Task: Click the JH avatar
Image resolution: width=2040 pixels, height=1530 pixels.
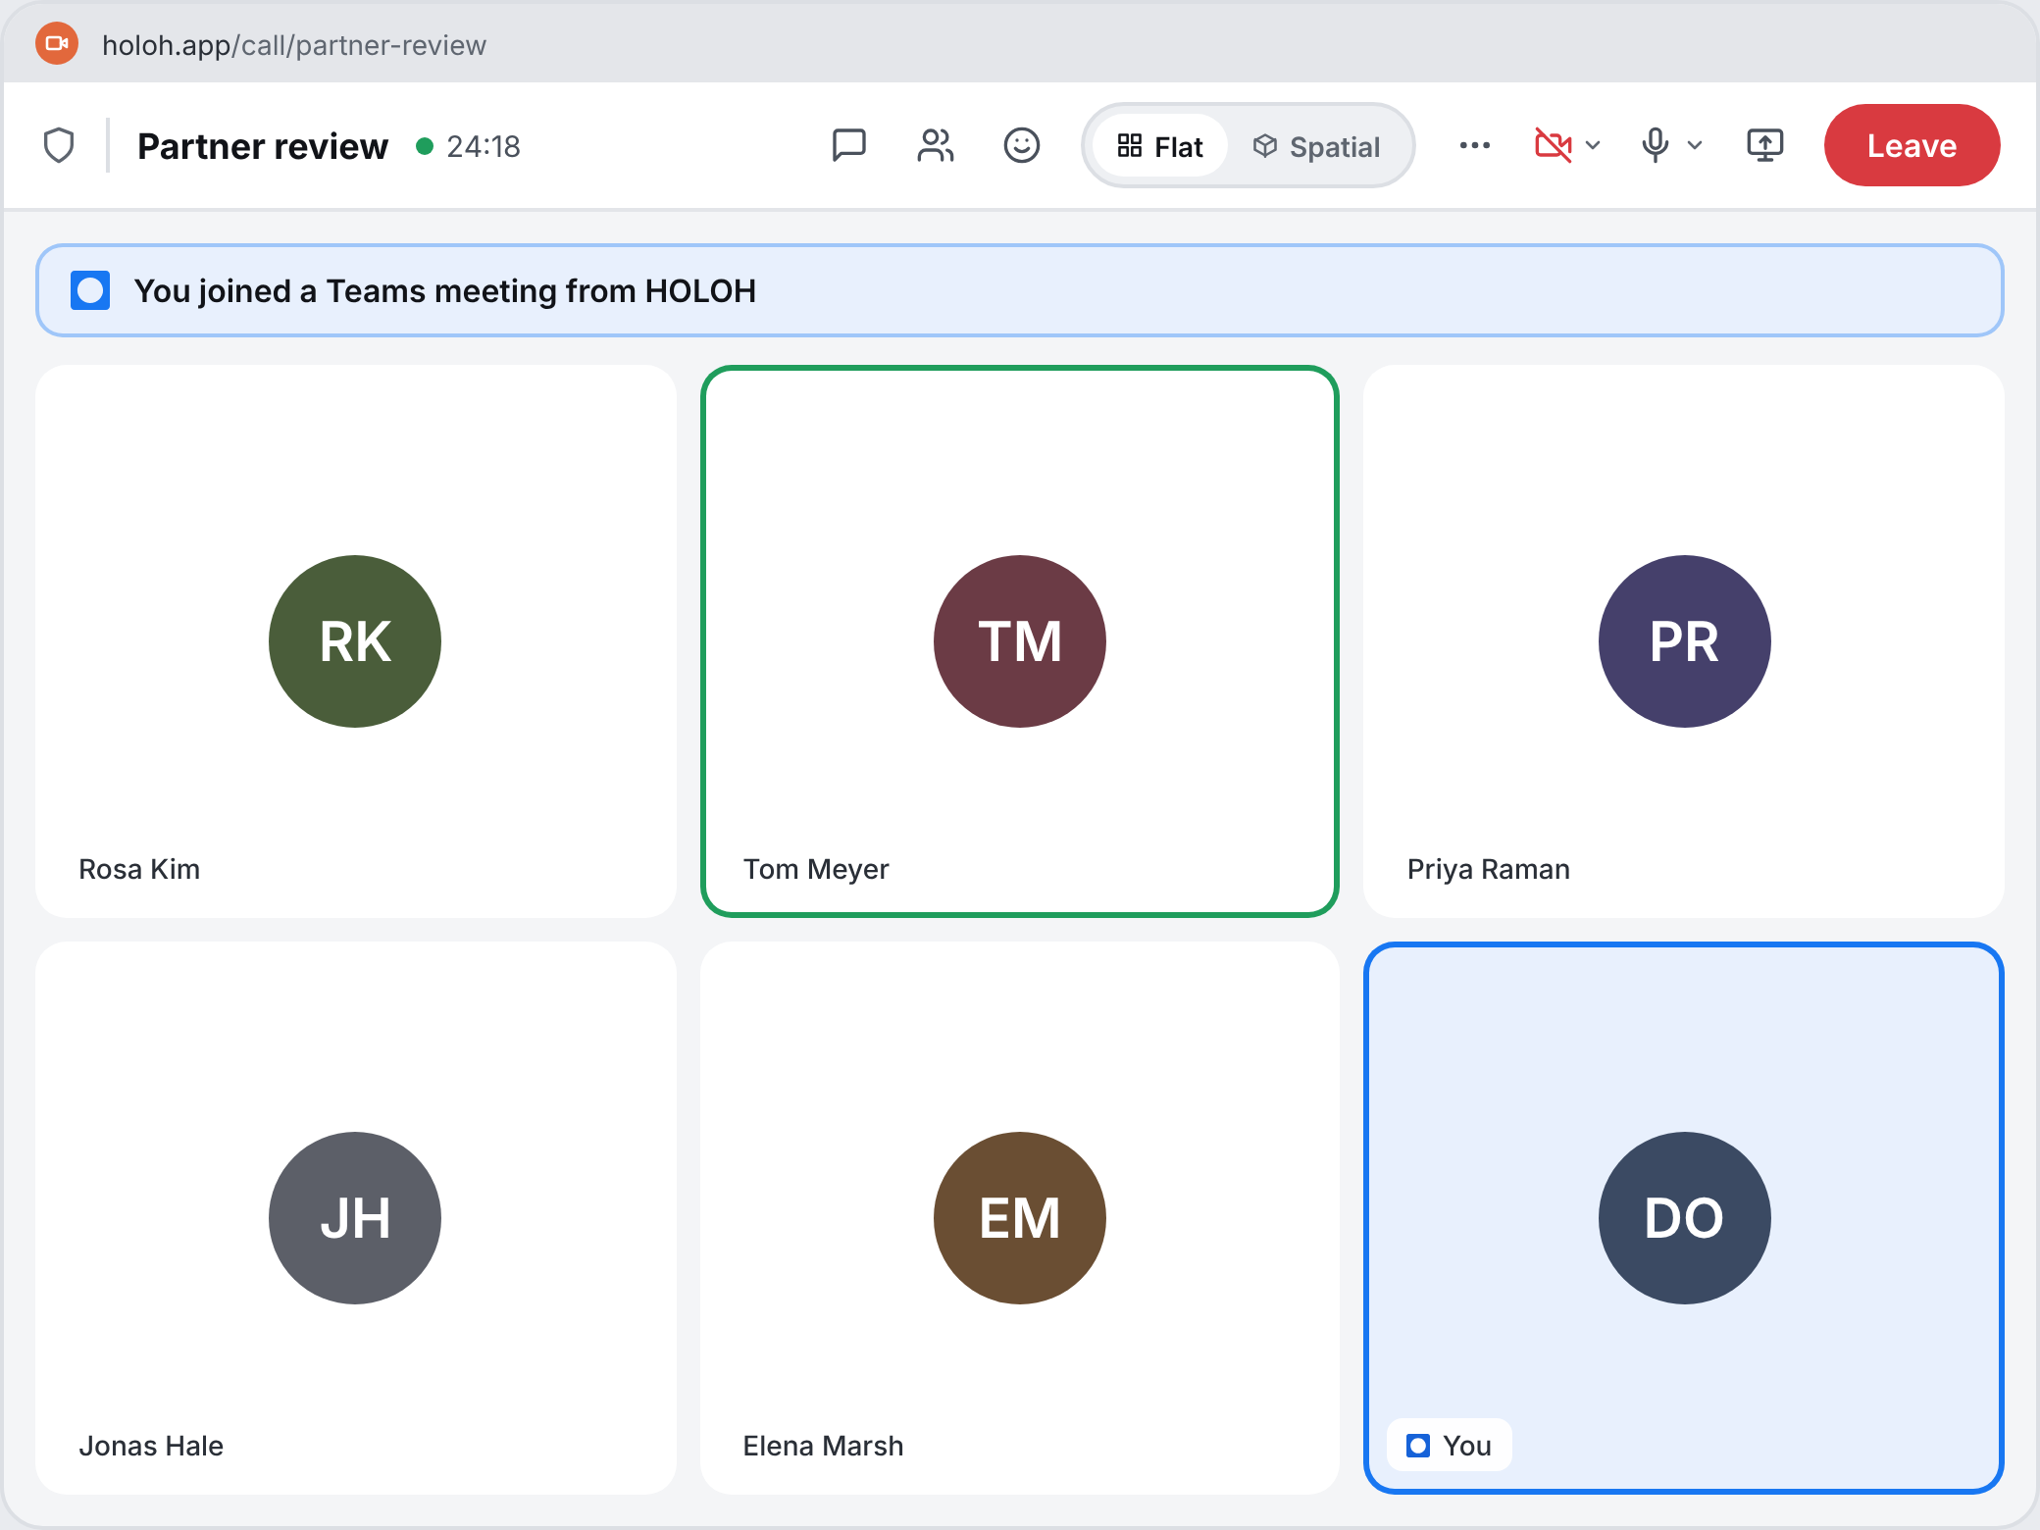Action: click(355, 1218)
